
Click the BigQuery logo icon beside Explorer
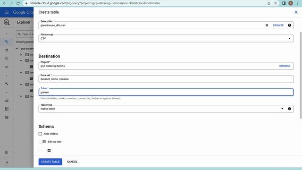pyautogui.click(x=7, y=22)
